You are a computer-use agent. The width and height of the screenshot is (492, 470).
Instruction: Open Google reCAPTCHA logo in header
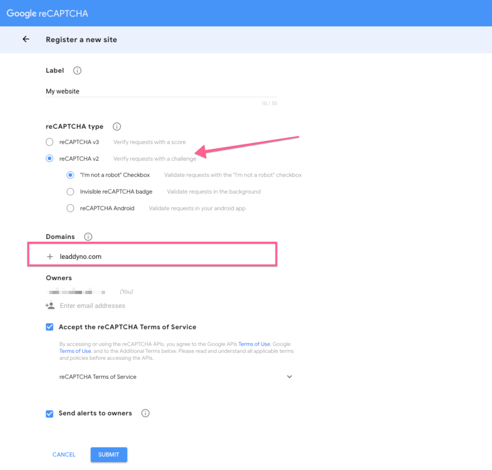point(47,13)
